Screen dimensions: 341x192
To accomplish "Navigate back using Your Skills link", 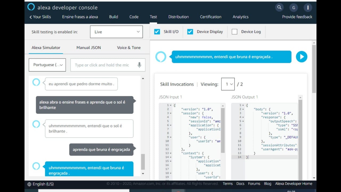I will [x=40, y=17].
